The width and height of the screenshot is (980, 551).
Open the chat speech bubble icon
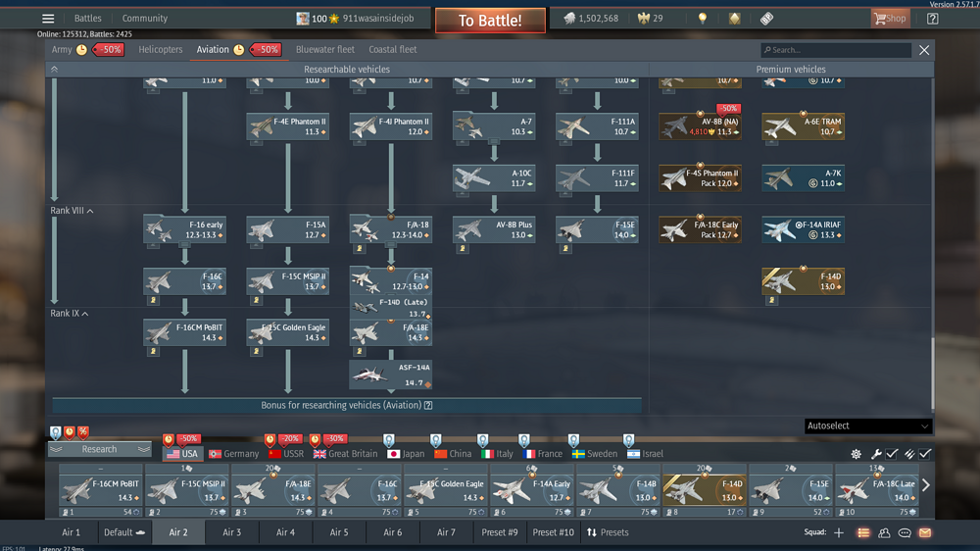tap(905, 533)
